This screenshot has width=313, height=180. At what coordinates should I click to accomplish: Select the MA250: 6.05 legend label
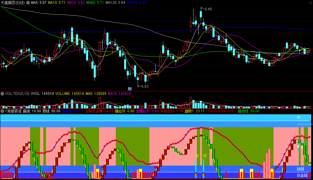click(136, 3)
